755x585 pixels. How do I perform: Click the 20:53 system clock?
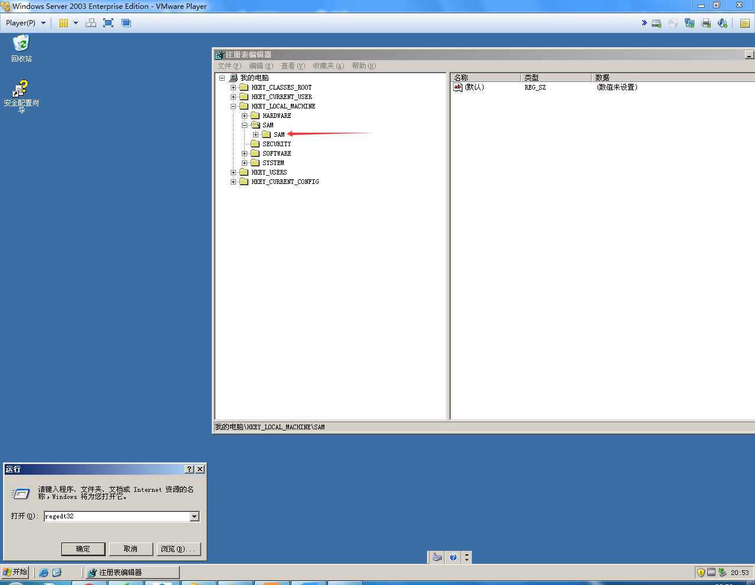(740, 573)
